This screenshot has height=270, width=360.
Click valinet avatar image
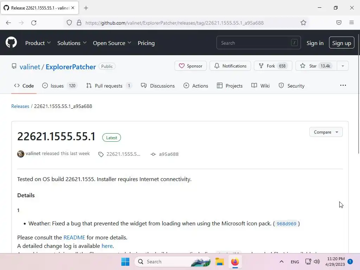pyautogui.click(x=21, y=154)
